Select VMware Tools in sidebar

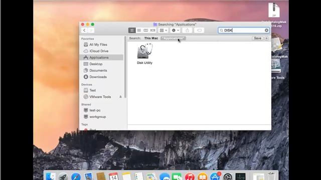click(x=100, y=96)
